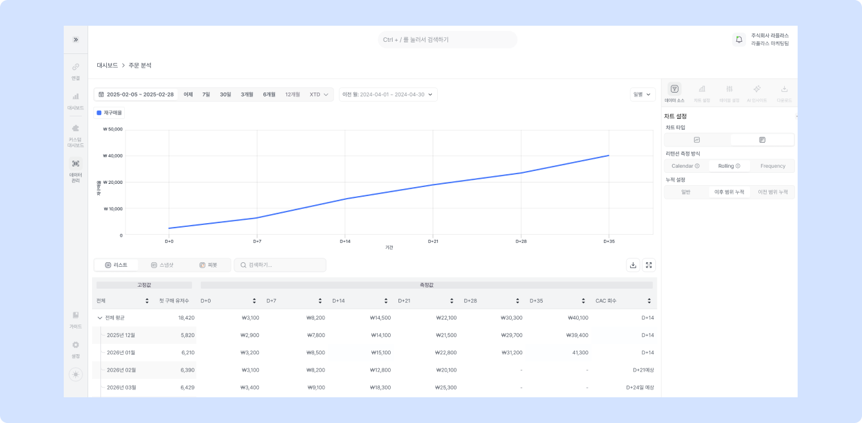The width and height of the screenshot is (862, 423).
Task: Click the fullscreen expand table icon
Action: [649, 265]
